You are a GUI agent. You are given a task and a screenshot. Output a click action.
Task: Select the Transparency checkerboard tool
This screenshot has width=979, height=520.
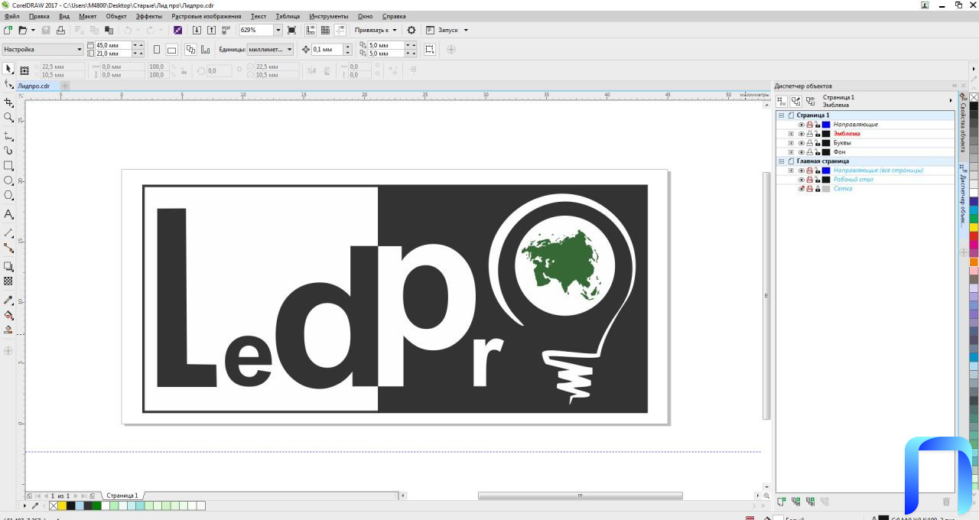(x=8, y=281)
